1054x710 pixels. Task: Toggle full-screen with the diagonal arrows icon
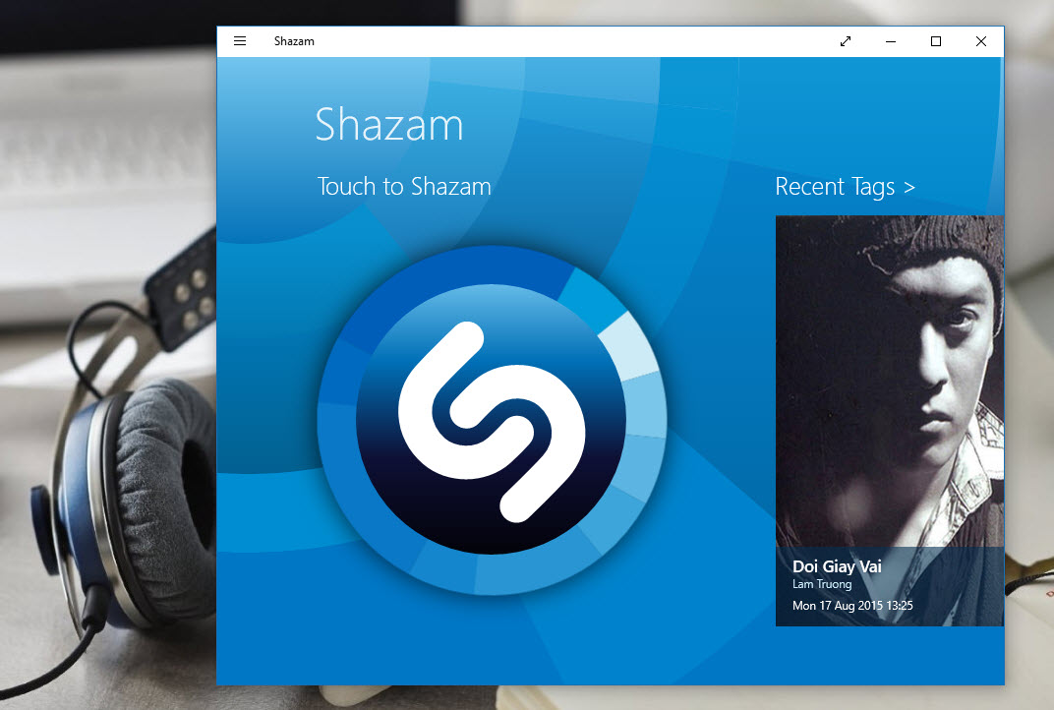click(846, 41)
